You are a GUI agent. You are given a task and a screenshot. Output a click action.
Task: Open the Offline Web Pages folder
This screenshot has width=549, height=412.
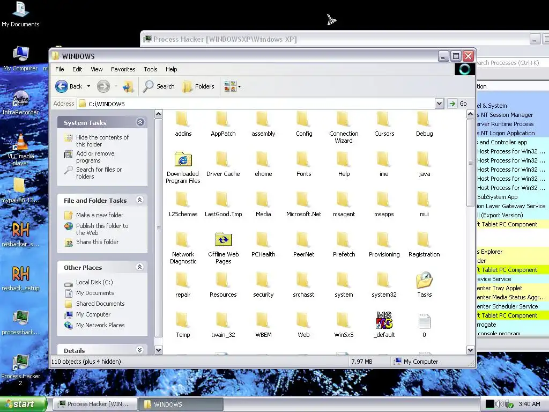(x=223, y=248)
